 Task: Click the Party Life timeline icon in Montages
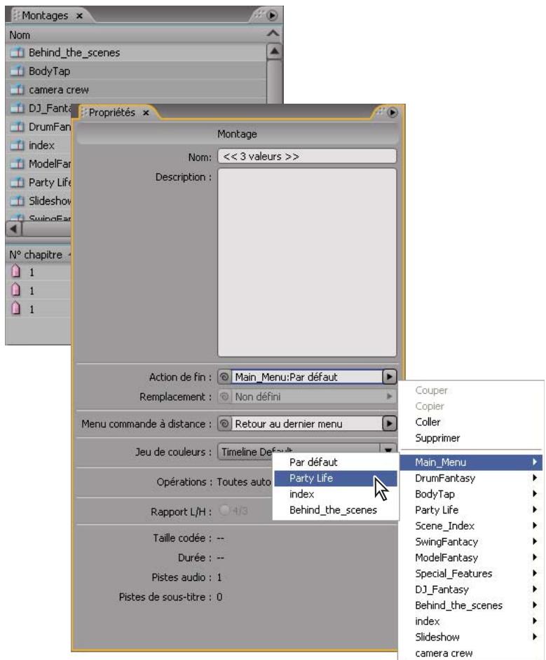tap(18, 182)
